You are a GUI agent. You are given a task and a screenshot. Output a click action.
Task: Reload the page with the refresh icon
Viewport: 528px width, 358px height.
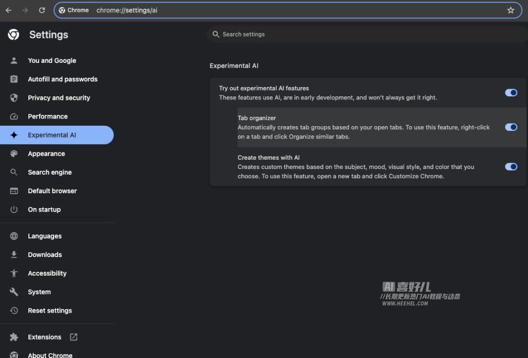tap(42, 10)
